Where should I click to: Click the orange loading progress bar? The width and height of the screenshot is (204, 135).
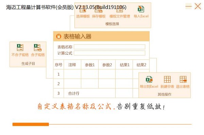coord(31,124)
